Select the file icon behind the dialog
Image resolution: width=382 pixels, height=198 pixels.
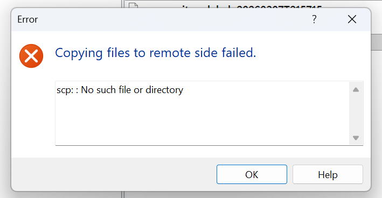pyautogui.click(x=133, y=5)
